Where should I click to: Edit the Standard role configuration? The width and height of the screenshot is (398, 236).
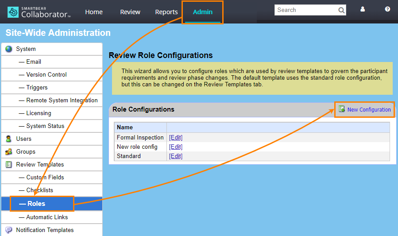pos(176,156)
